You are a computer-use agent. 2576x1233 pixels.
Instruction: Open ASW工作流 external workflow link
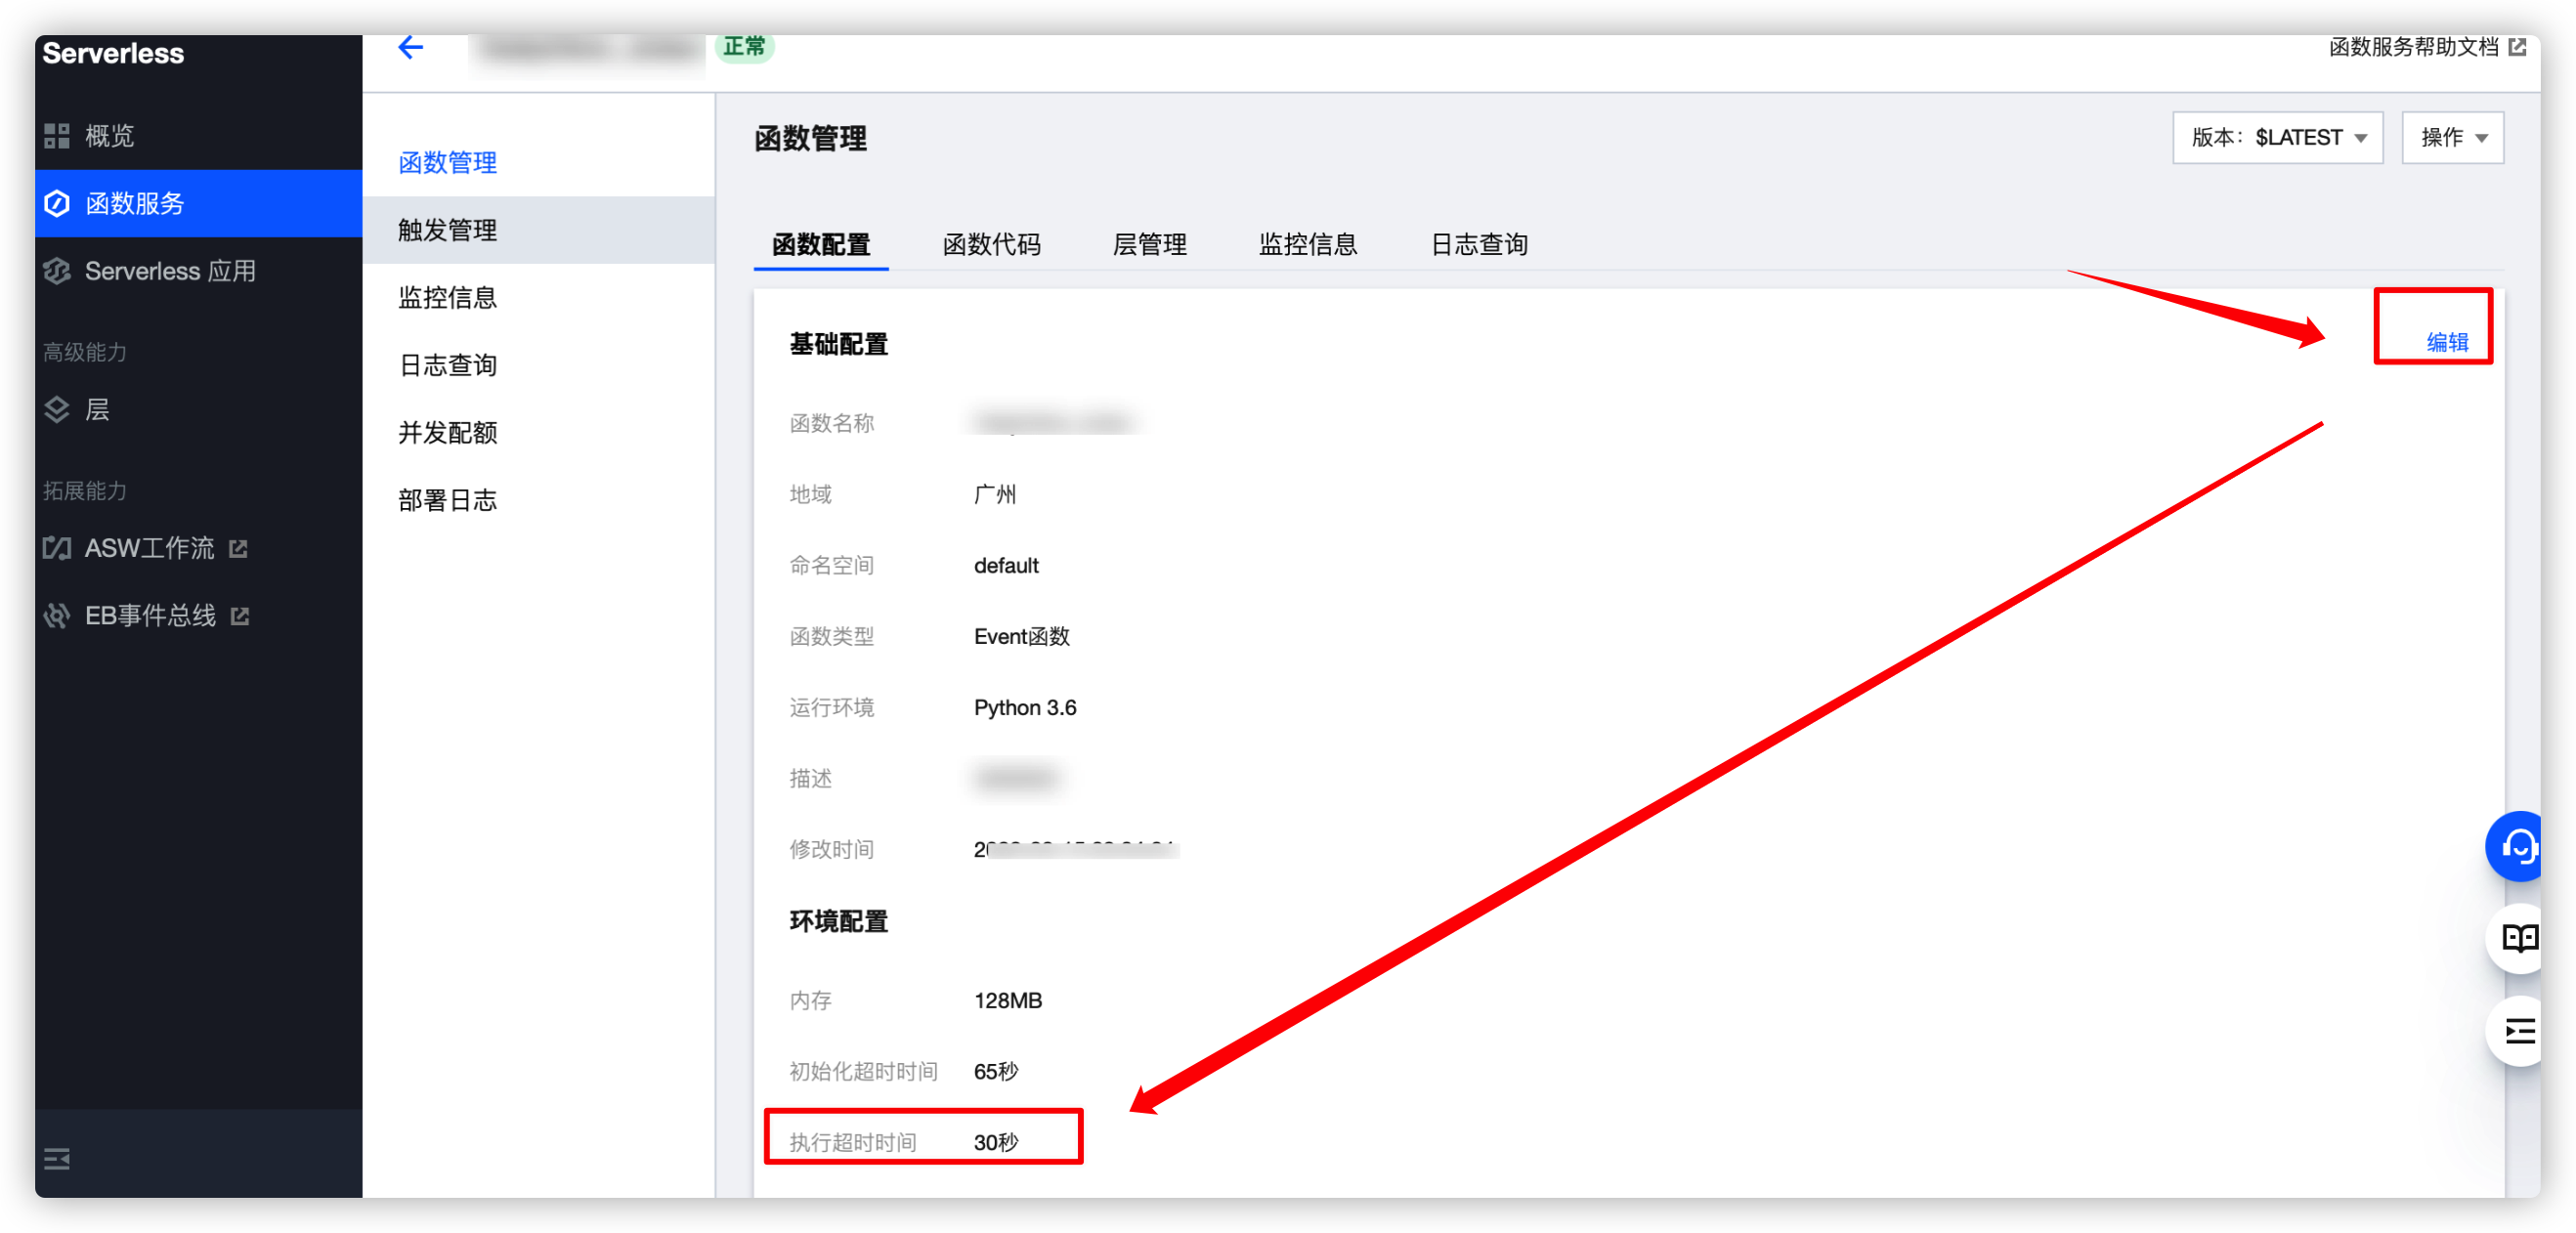[x=148, y=548]
